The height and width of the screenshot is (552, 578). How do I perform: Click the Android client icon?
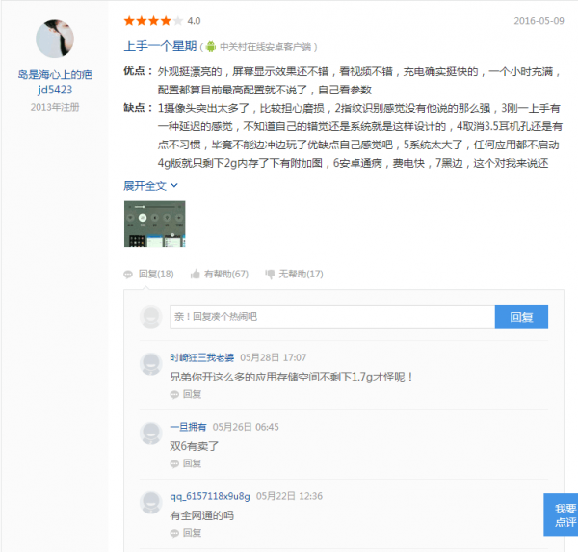211,46
